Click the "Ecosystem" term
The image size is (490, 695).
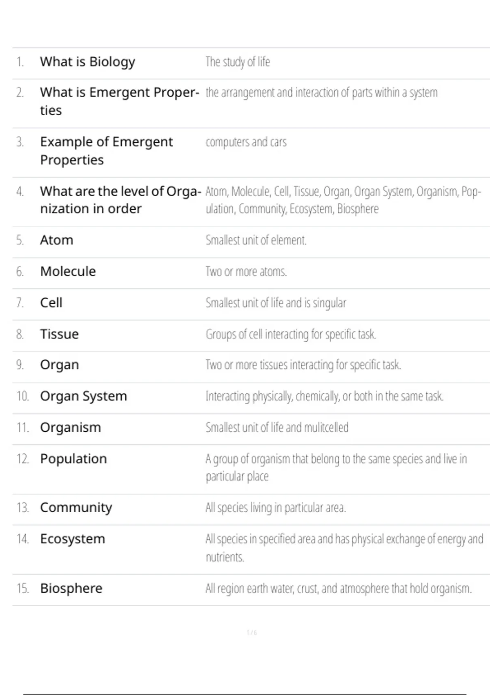coord(73,539)
